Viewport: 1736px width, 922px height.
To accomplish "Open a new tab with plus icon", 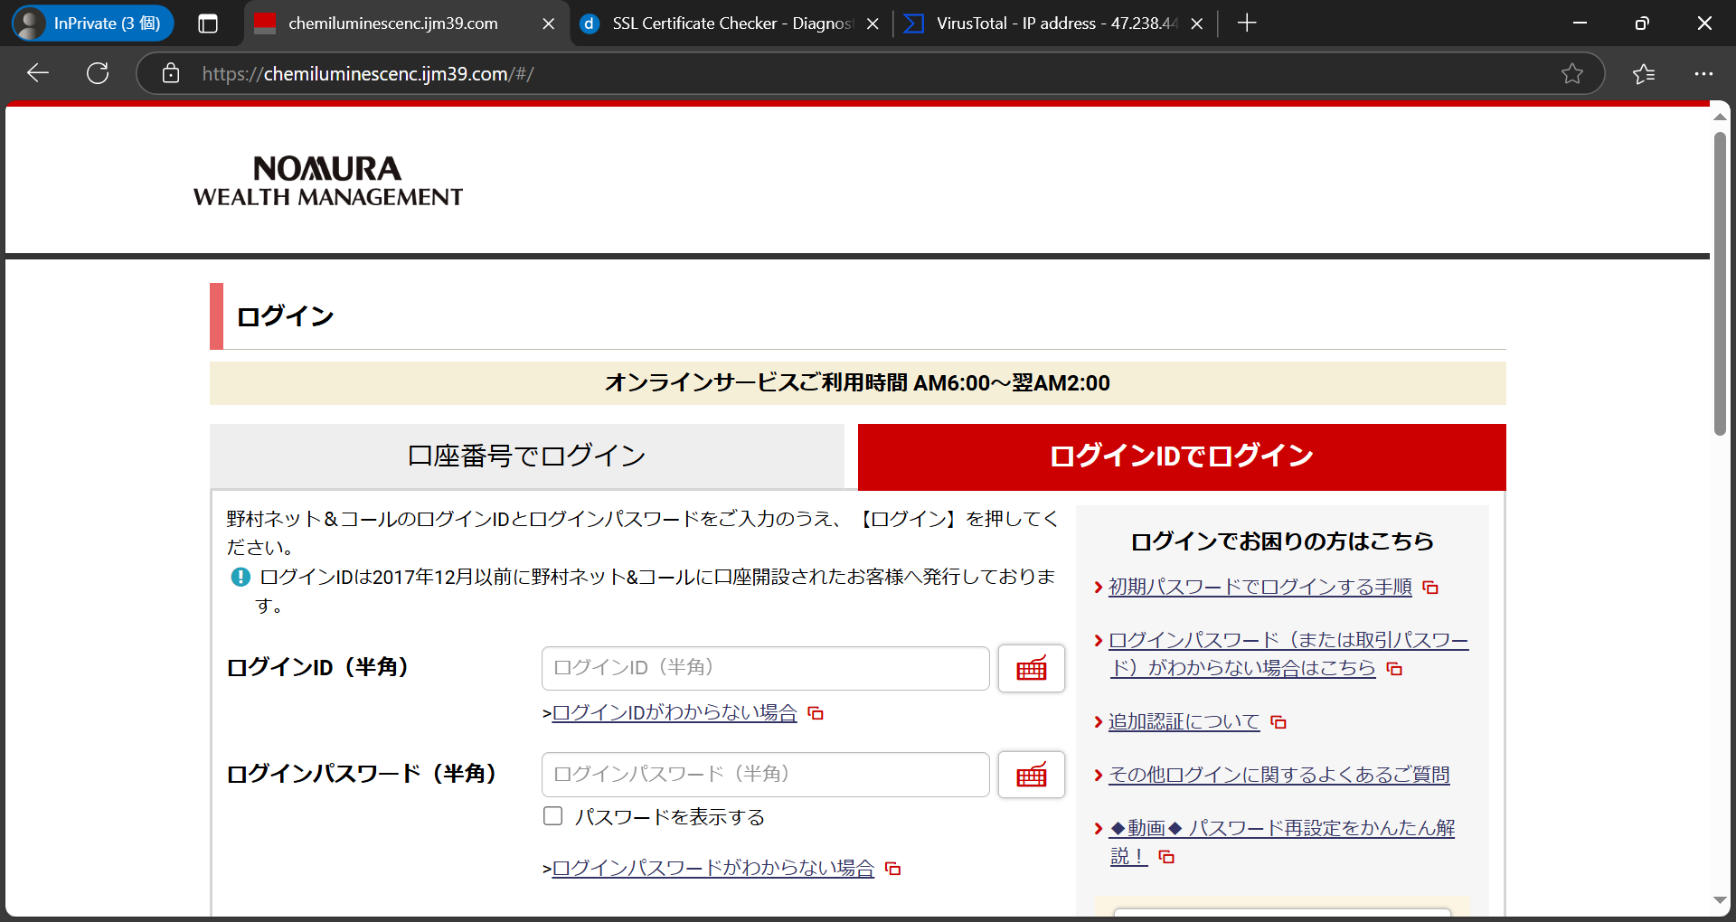I will click(1247, 24).
